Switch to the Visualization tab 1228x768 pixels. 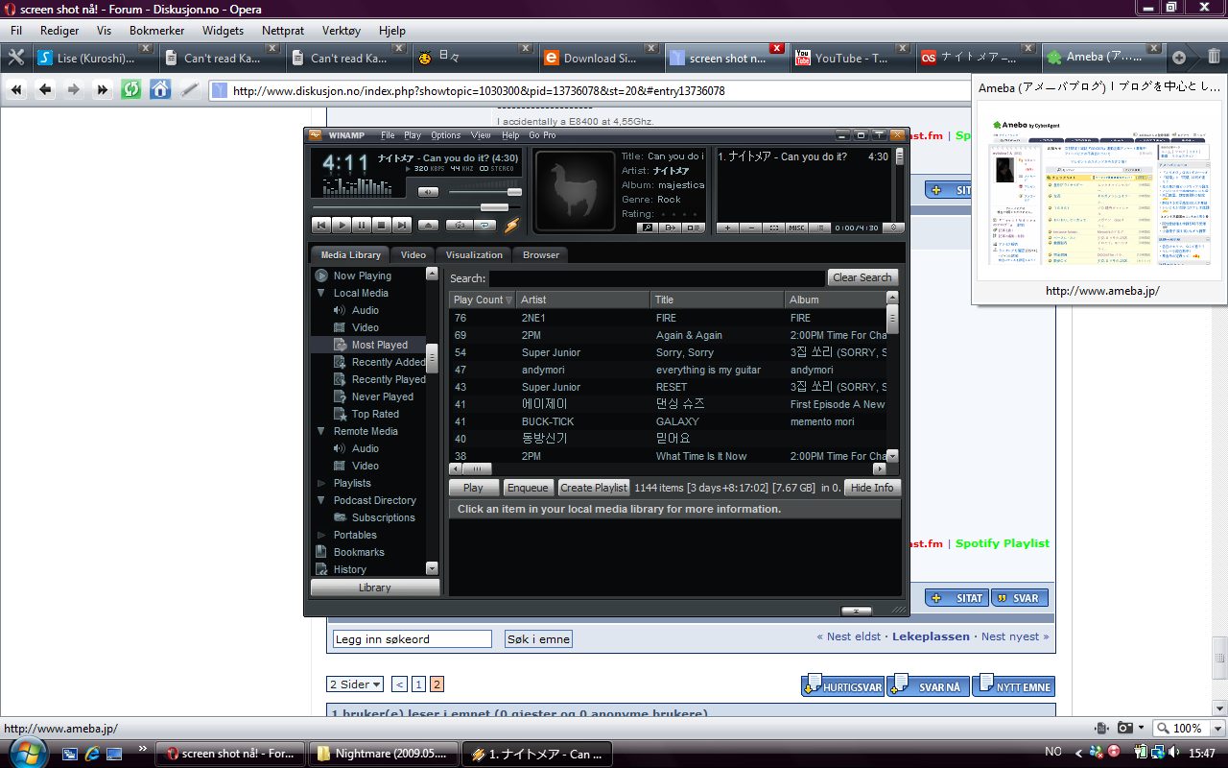[x=474, y=254]
